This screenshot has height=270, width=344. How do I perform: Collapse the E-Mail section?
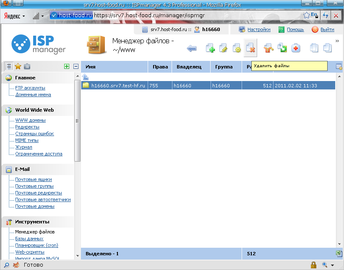tap(22, 169)
